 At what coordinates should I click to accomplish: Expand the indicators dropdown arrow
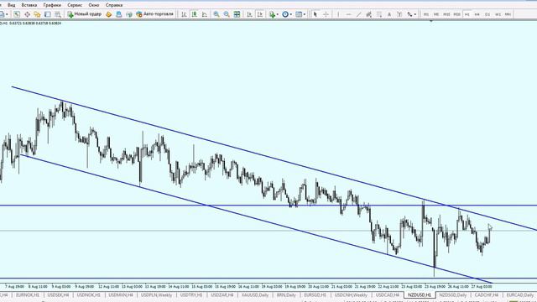click(x=278, y=14)
